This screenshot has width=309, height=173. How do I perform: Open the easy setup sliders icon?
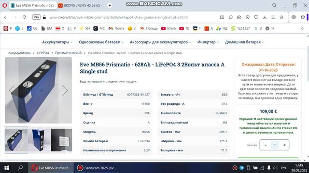coord(273,17)
